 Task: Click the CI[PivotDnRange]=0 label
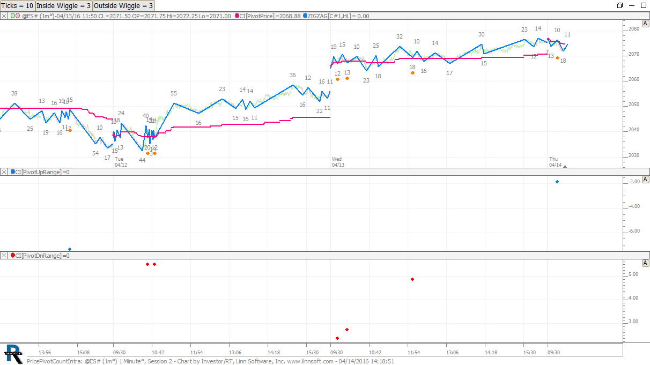click(42, 256)
